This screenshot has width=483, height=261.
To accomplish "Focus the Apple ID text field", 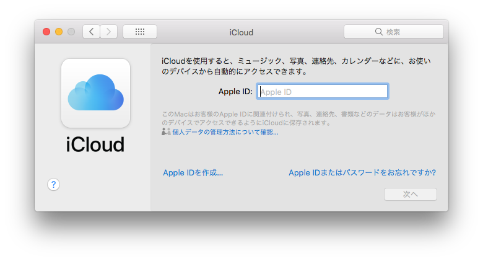I will 322,92.
